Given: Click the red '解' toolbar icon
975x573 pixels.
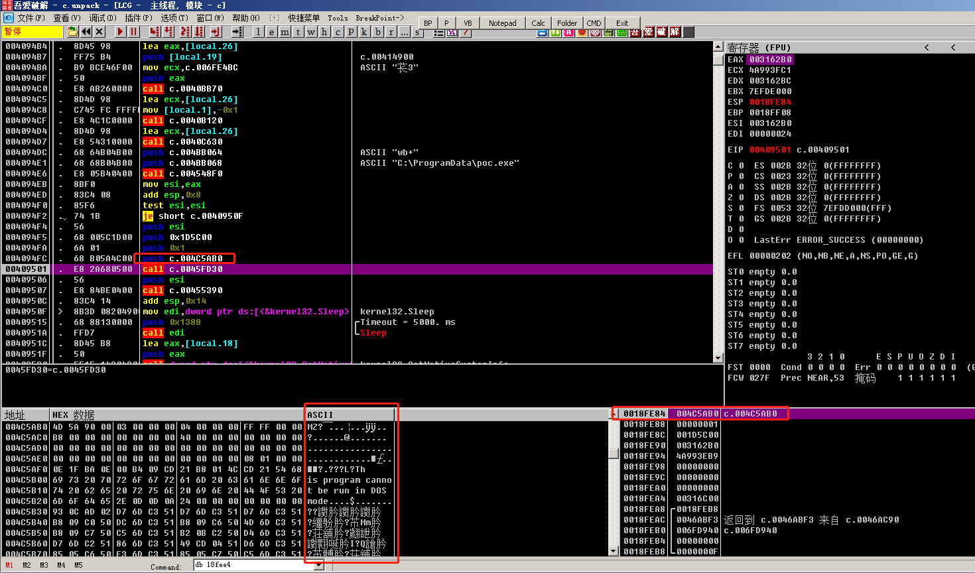Looking at the screenshot, I should (675, 32).
